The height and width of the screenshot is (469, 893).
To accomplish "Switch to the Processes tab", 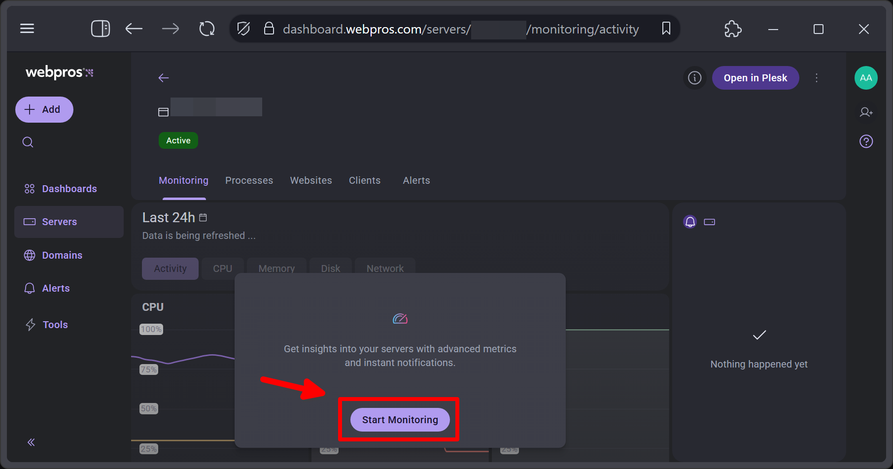I will pos(249,180).
